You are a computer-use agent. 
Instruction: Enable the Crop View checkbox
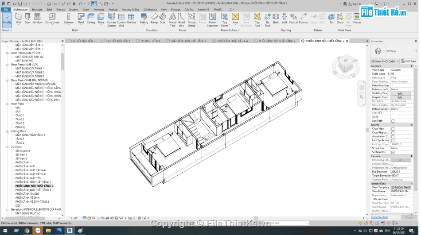pyautogui.click(x=393, y=129)
